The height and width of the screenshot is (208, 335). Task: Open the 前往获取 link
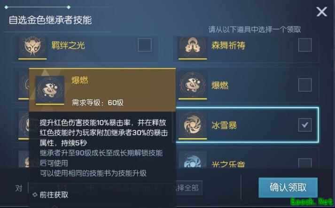[54, 195]
